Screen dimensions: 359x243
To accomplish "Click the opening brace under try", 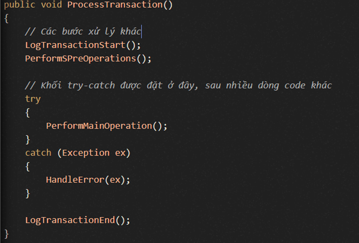I will click(28, 113).
